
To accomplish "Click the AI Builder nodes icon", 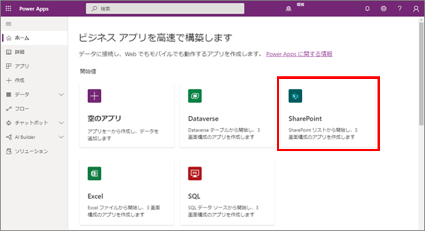I will pyautogui.click(x=9, y=137).
